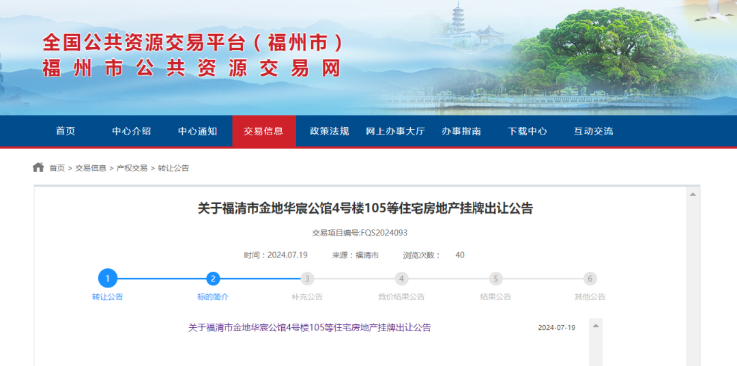Click the 福州市公共资源交易网 site title

pos(191,69)
